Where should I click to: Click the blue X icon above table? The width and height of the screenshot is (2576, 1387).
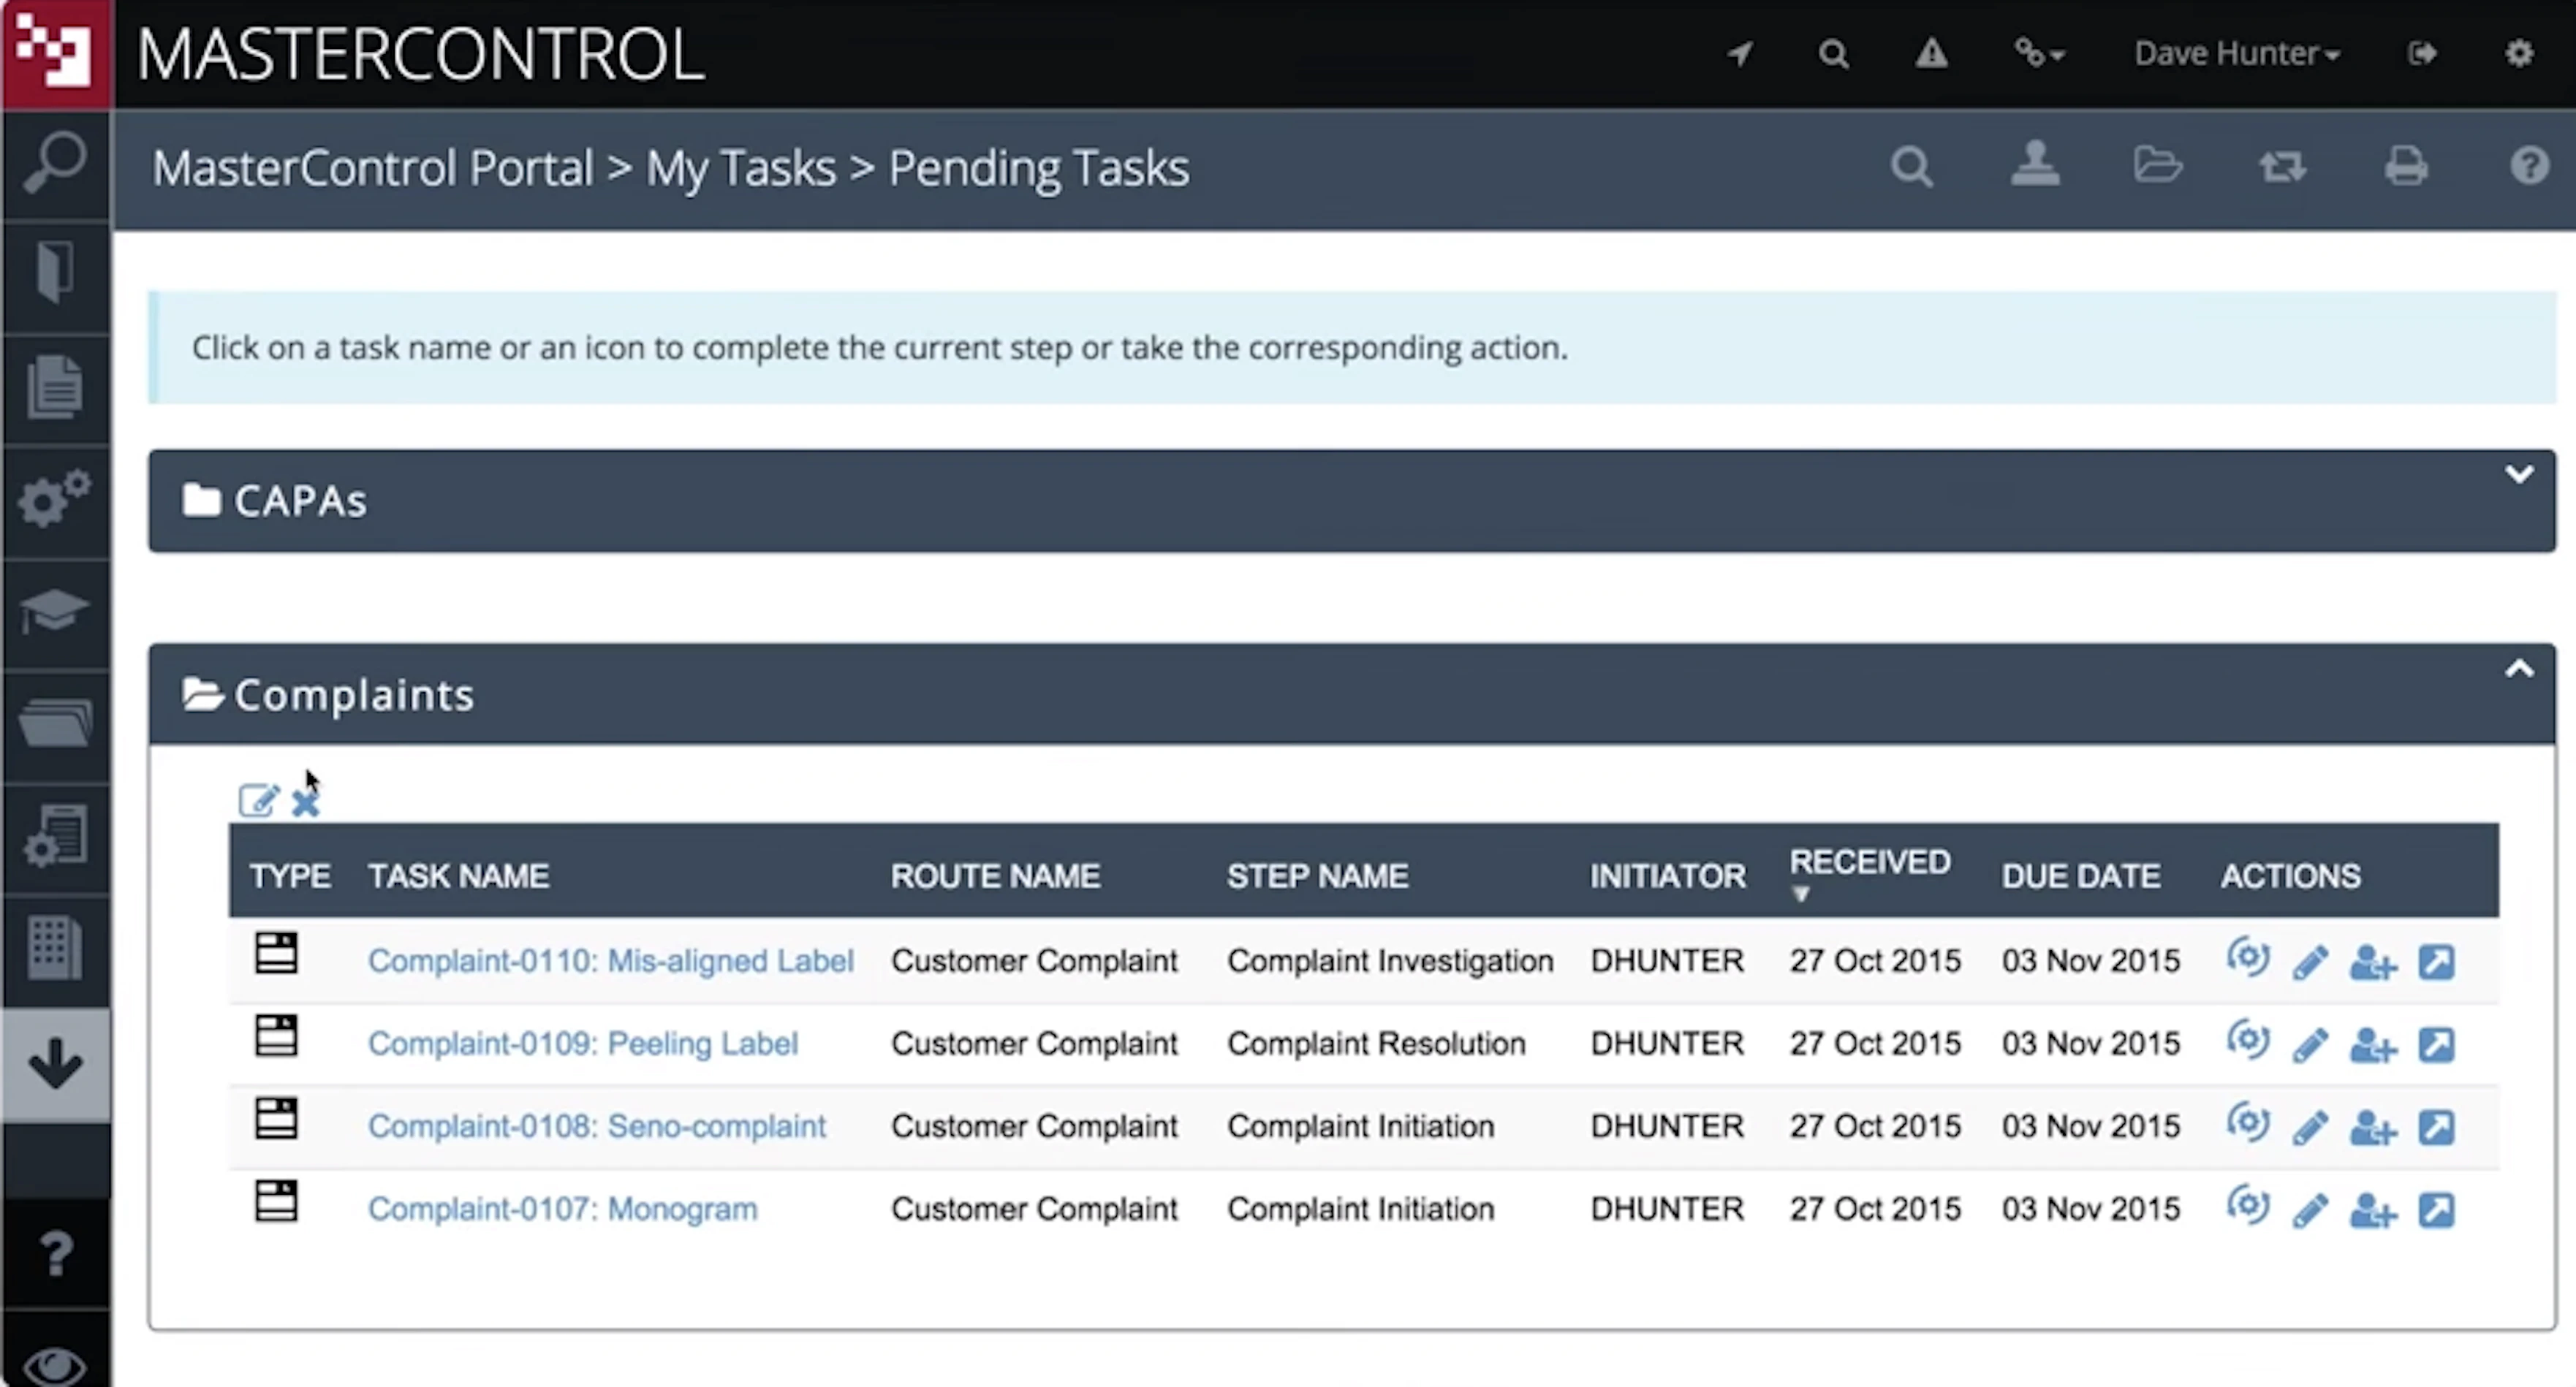305,802
